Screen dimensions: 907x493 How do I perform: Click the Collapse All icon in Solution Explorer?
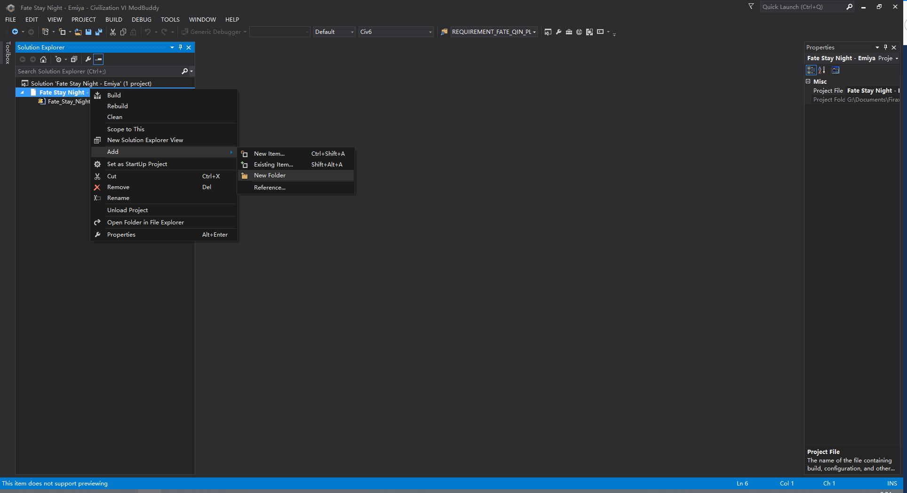[74, 59]
